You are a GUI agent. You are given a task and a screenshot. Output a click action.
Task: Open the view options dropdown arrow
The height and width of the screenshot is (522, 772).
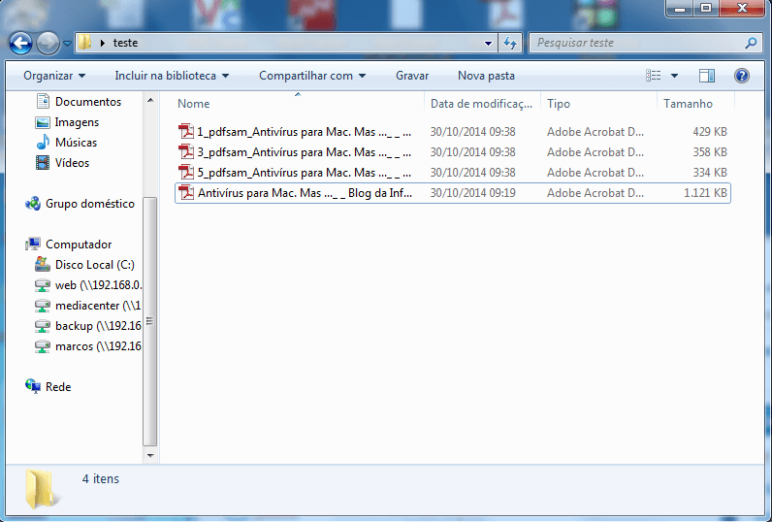pos(674,76)
